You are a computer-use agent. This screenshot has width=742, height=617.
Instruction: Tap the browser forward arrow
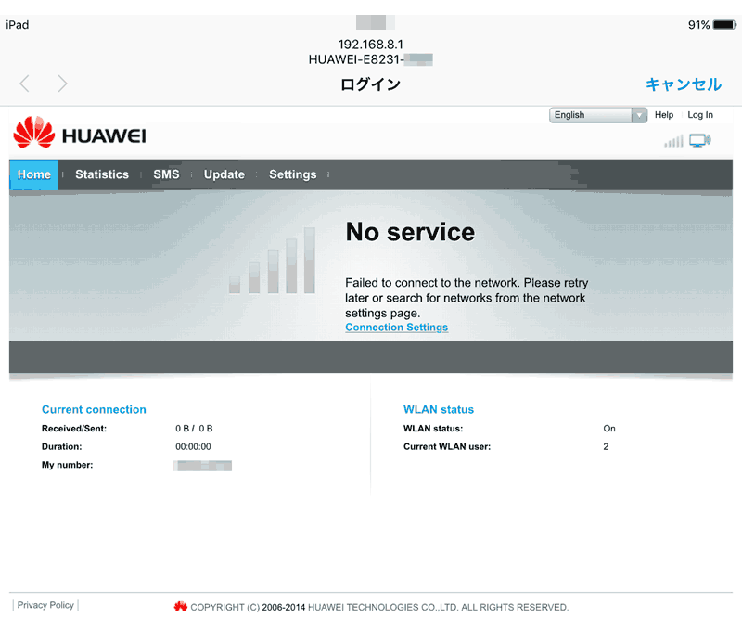[62, 84]
